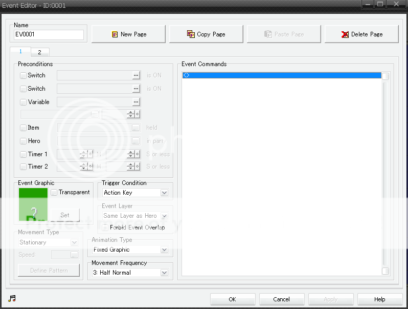Expand the Movement Frequency dropdown
The height and width of the screenshot is (309, 408).
[164, 273]
